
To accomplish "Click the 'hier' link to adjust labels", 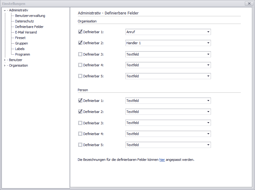I will pyautogui.click(x=162, y=160).
